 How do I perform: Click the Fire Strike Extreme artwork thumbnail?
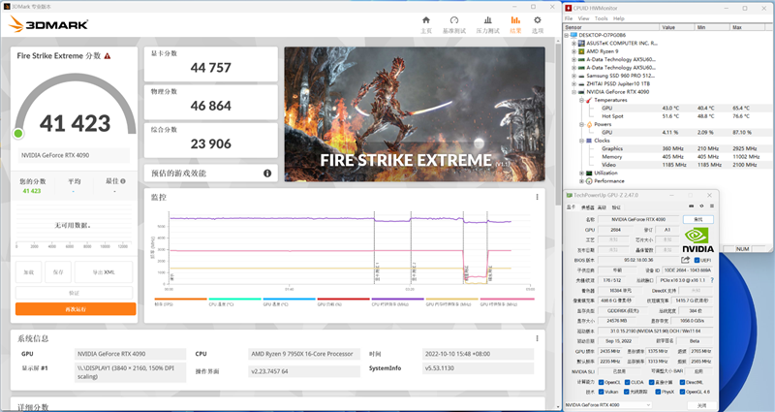pos(415,114)
